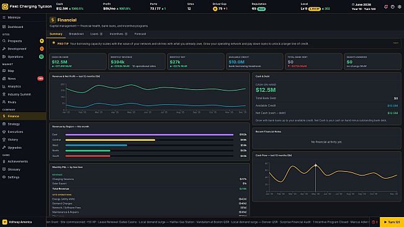Screen dimensions: 404x227
Task: Click the Monthly Revenue summary card
Action: [137, 61]
